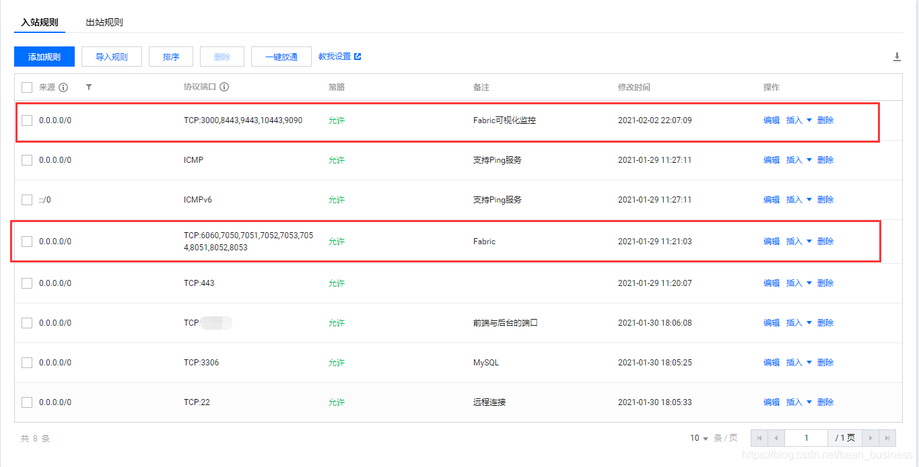Viewport: 919px width, 467px height.
Task: Click 编辑 for the ICMPv6 rule
Action: (x=772, y=200)
